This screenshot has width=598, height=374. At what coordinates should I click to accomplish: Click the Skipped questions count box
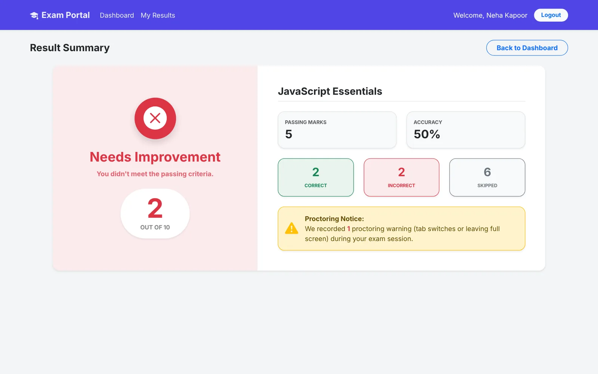(x=487, y=177)
